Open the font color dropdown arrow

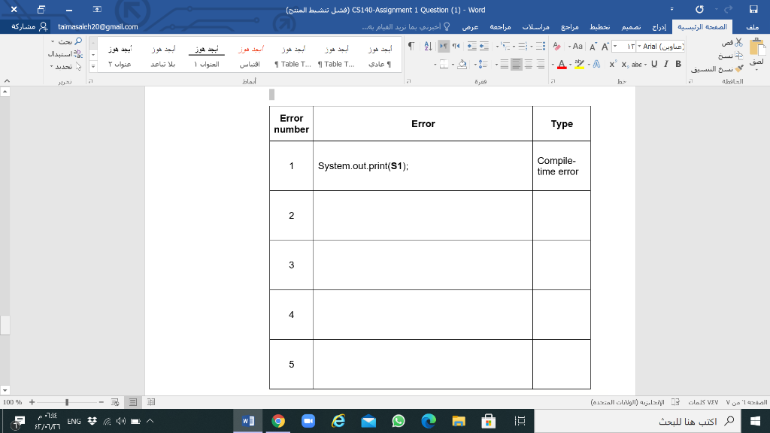click(x=553, y=64)
